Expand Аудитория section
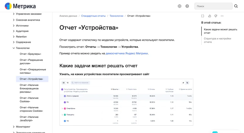This screenshot has width=244, height=133. click(20, 31)
